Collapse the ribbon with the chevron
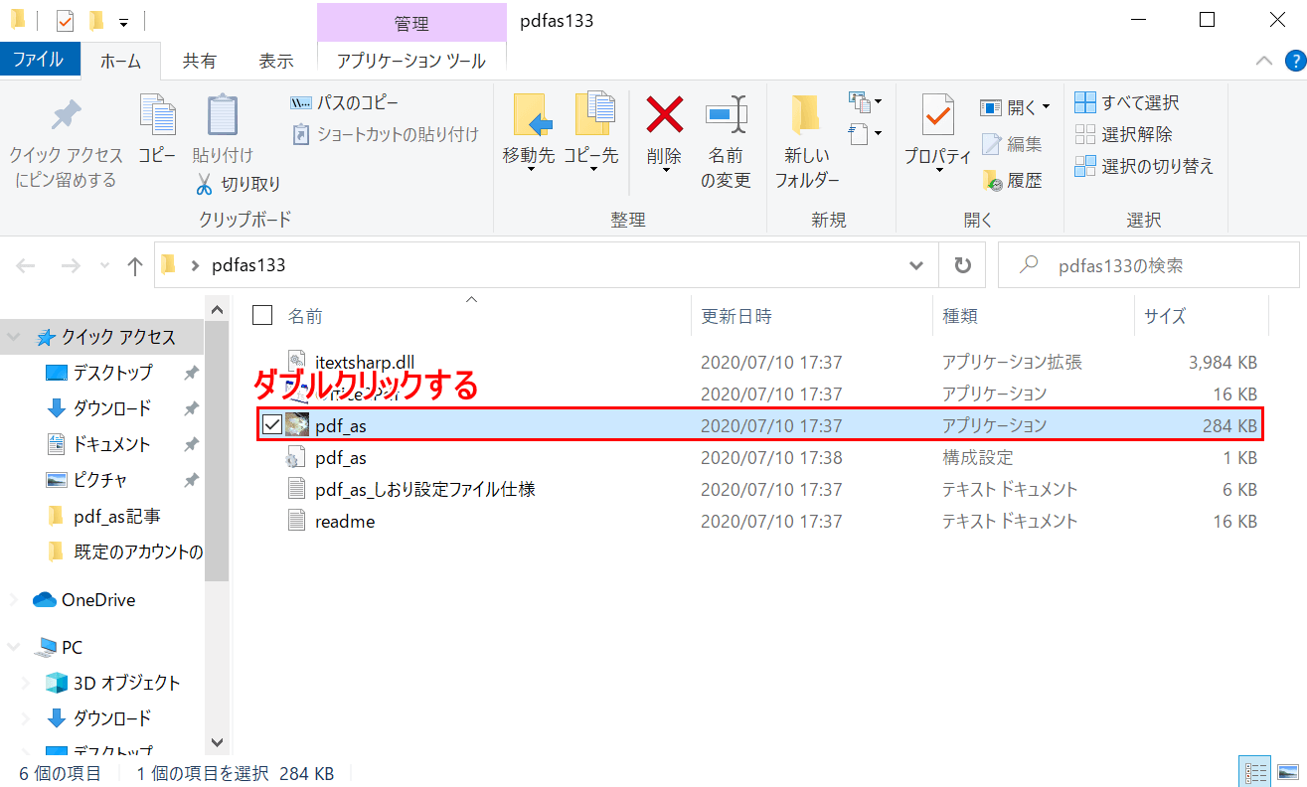1307x787 pixels. (1264, 61)
